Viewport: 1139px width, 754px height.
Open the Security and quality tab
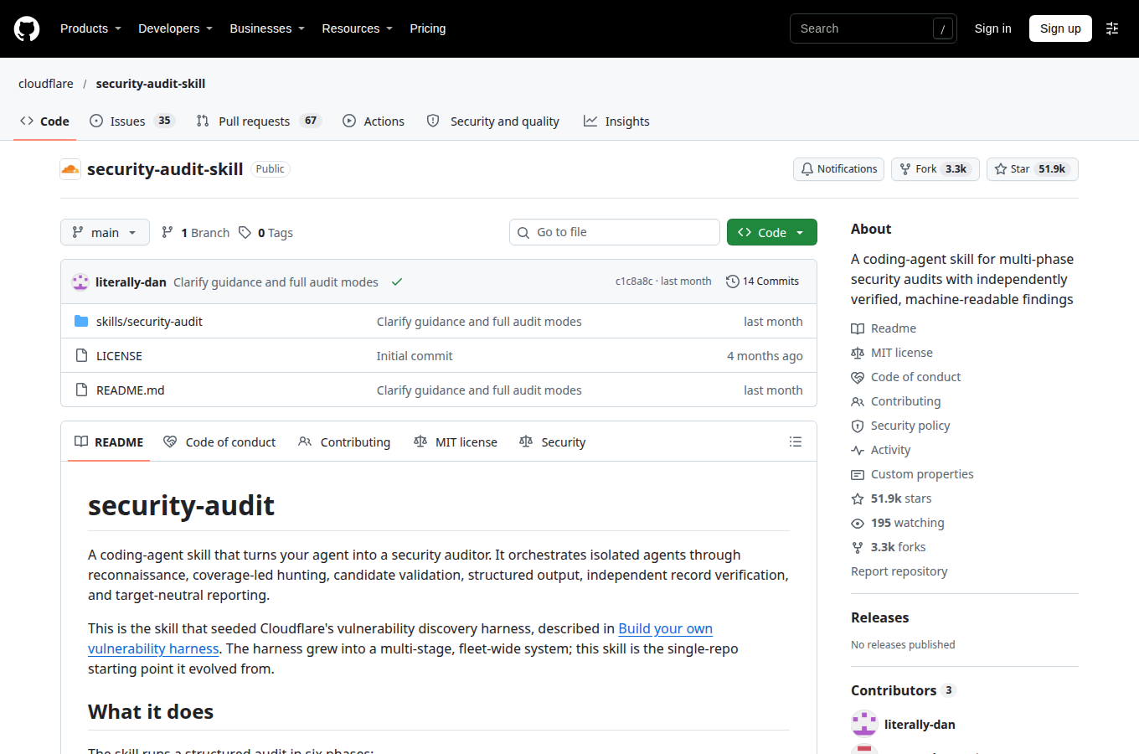pos(492,121)
